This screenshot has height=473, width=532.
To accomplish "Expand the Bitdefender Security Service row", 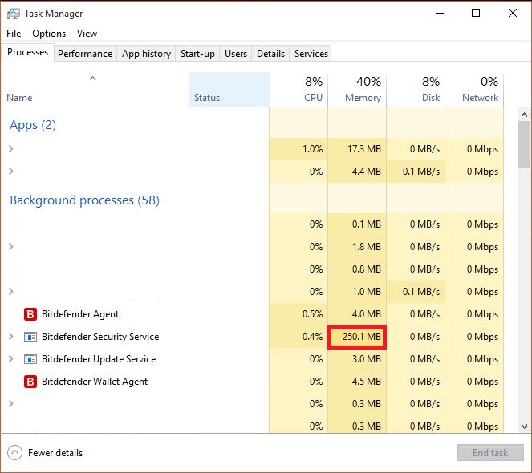I will (10, 337).
